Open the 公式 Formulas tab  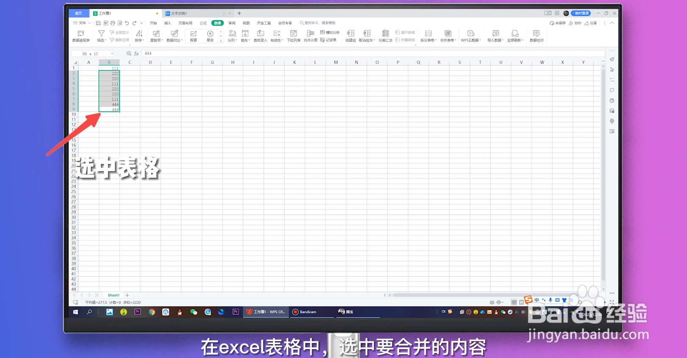[x=203, y=23]
